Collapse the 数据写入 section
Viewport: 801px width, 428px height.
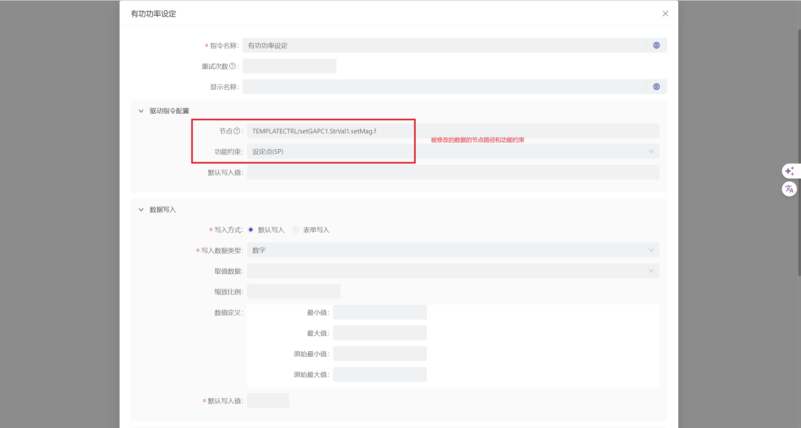click(141, 210)
